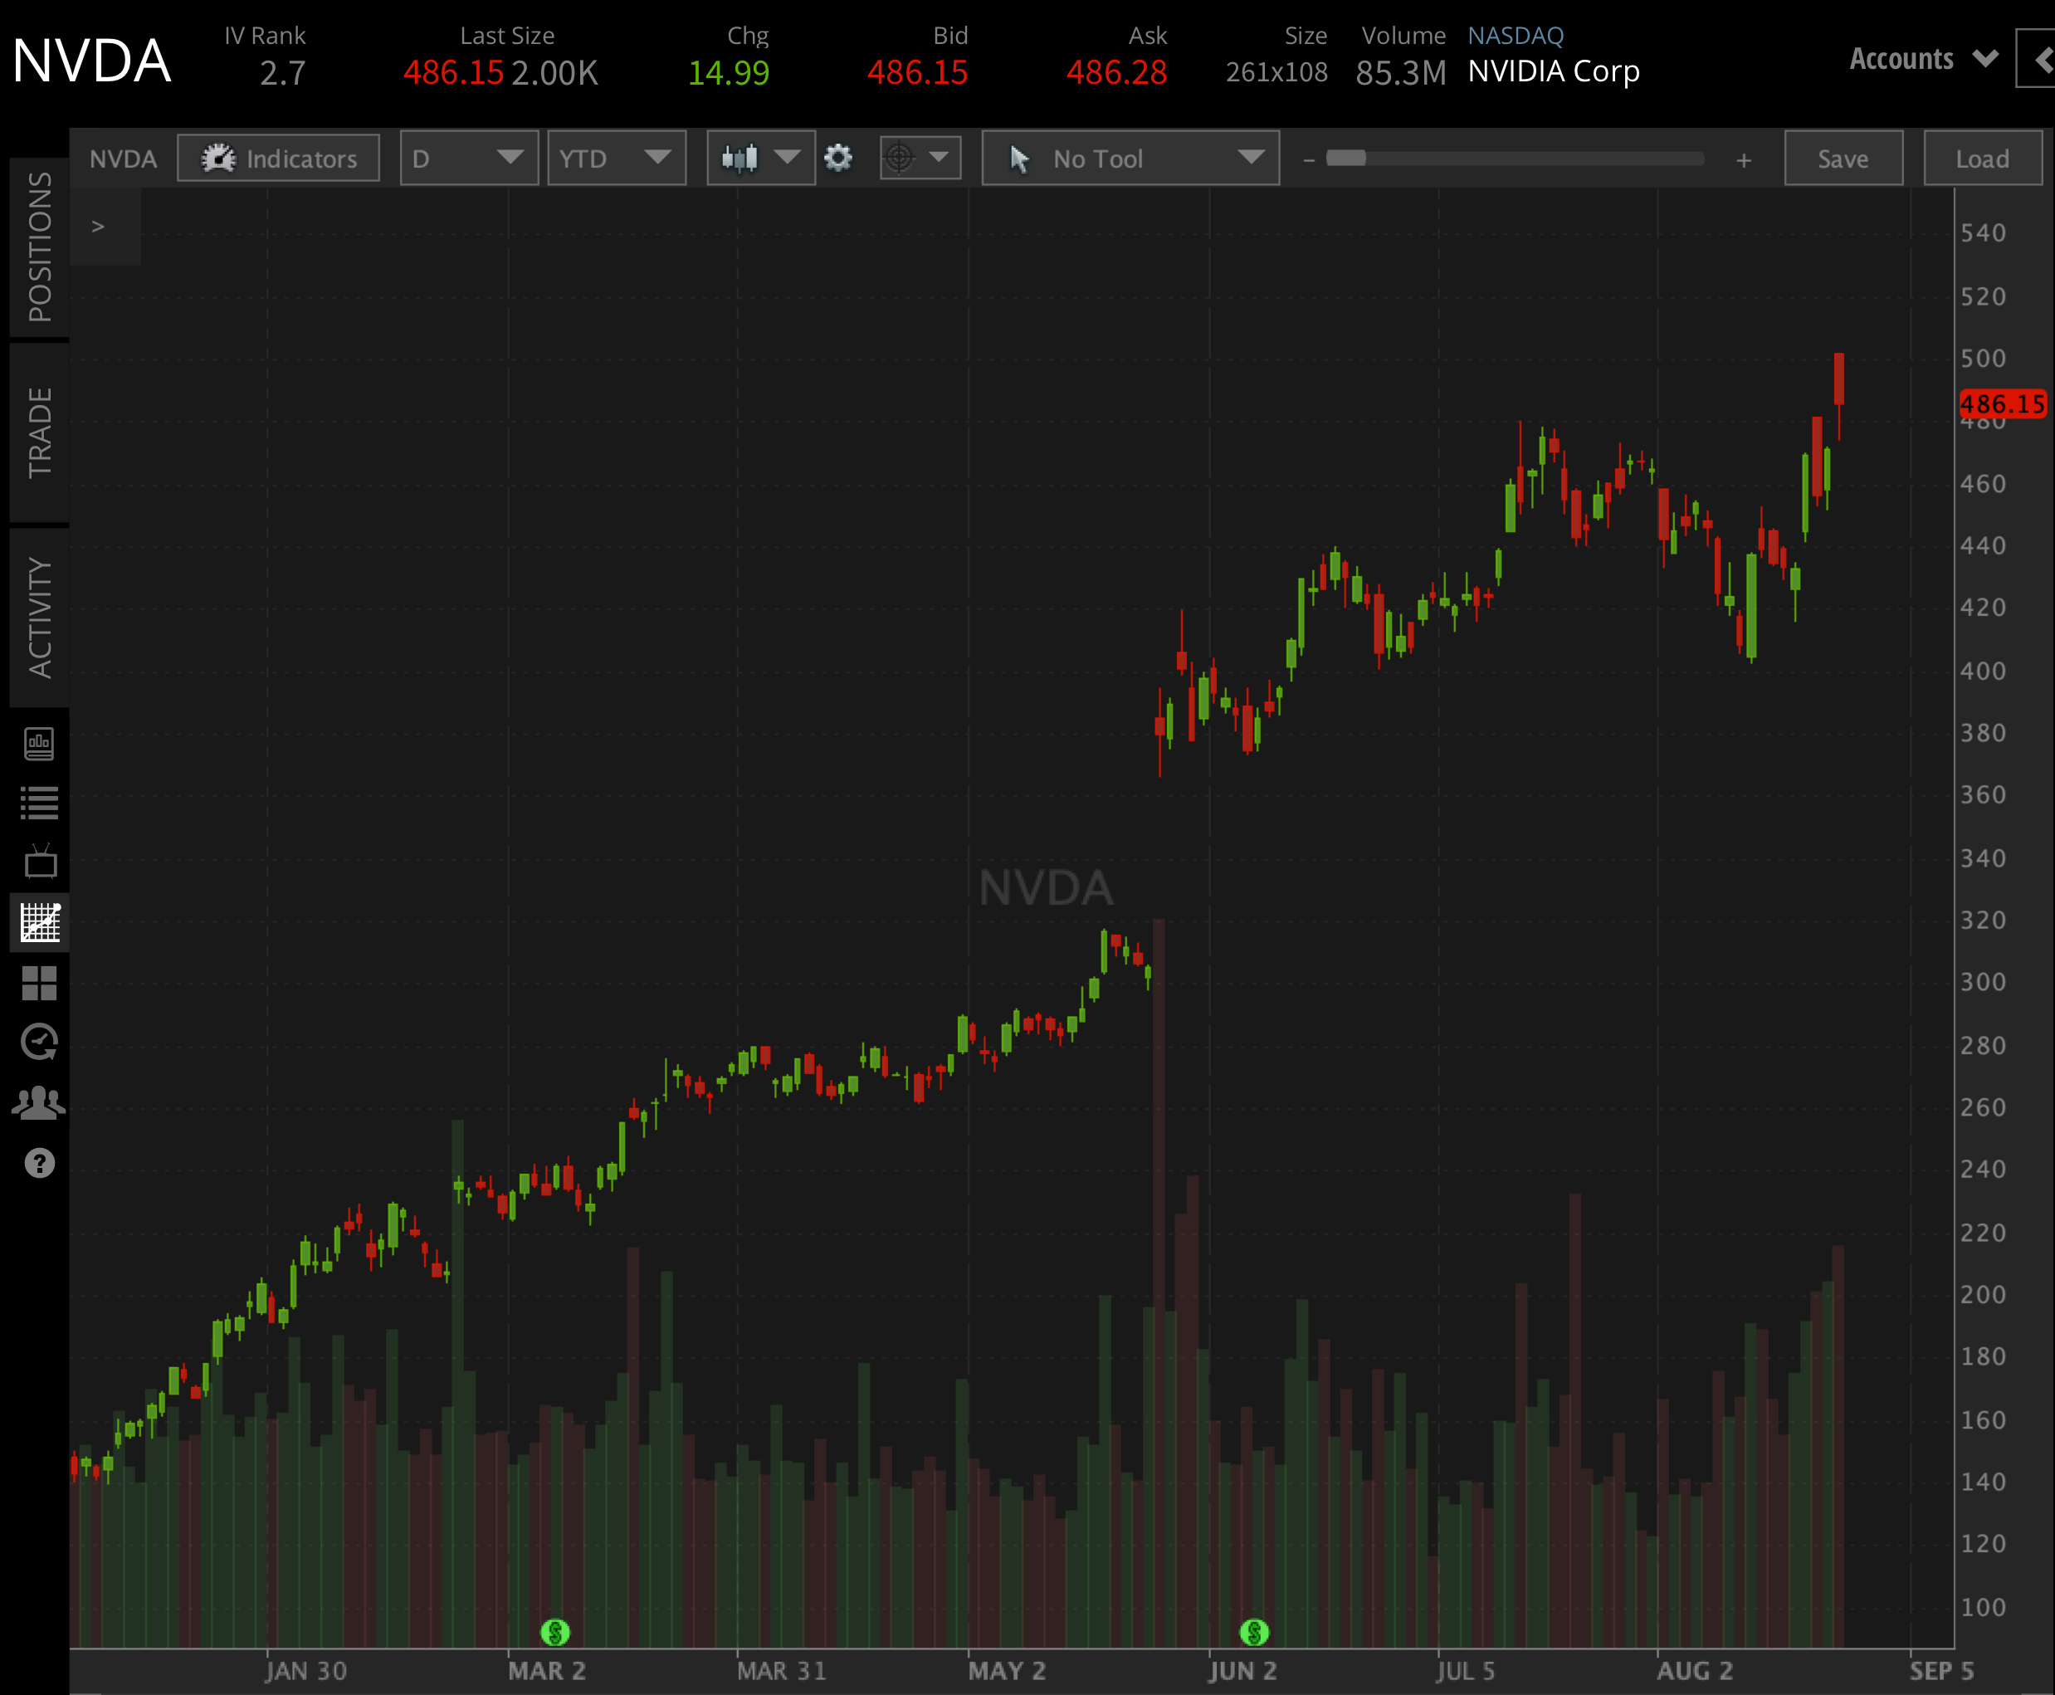
Task: Click the Save chart button
Action: (1843, 157)
